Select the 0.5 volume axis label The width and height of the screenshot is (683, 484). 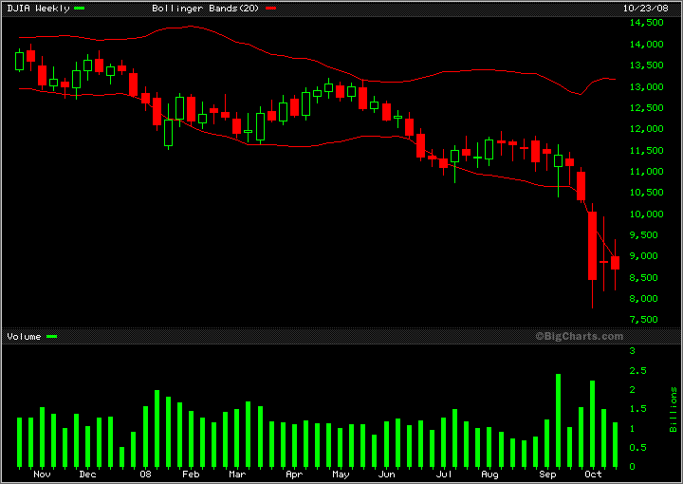coord(638,447)
